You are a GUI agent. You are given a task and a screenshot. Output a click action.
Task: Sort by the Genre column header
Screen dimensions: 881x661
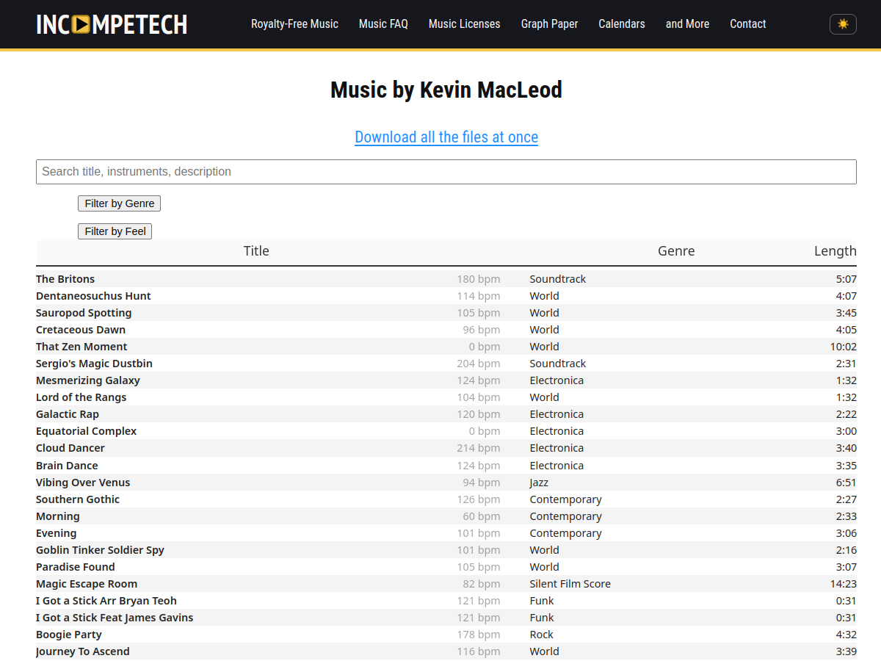tap(676, 251)
